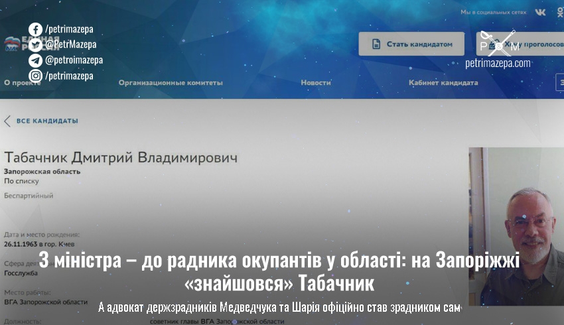
Task: Open Организационные комитеты menu item
Action: point(171,83)
